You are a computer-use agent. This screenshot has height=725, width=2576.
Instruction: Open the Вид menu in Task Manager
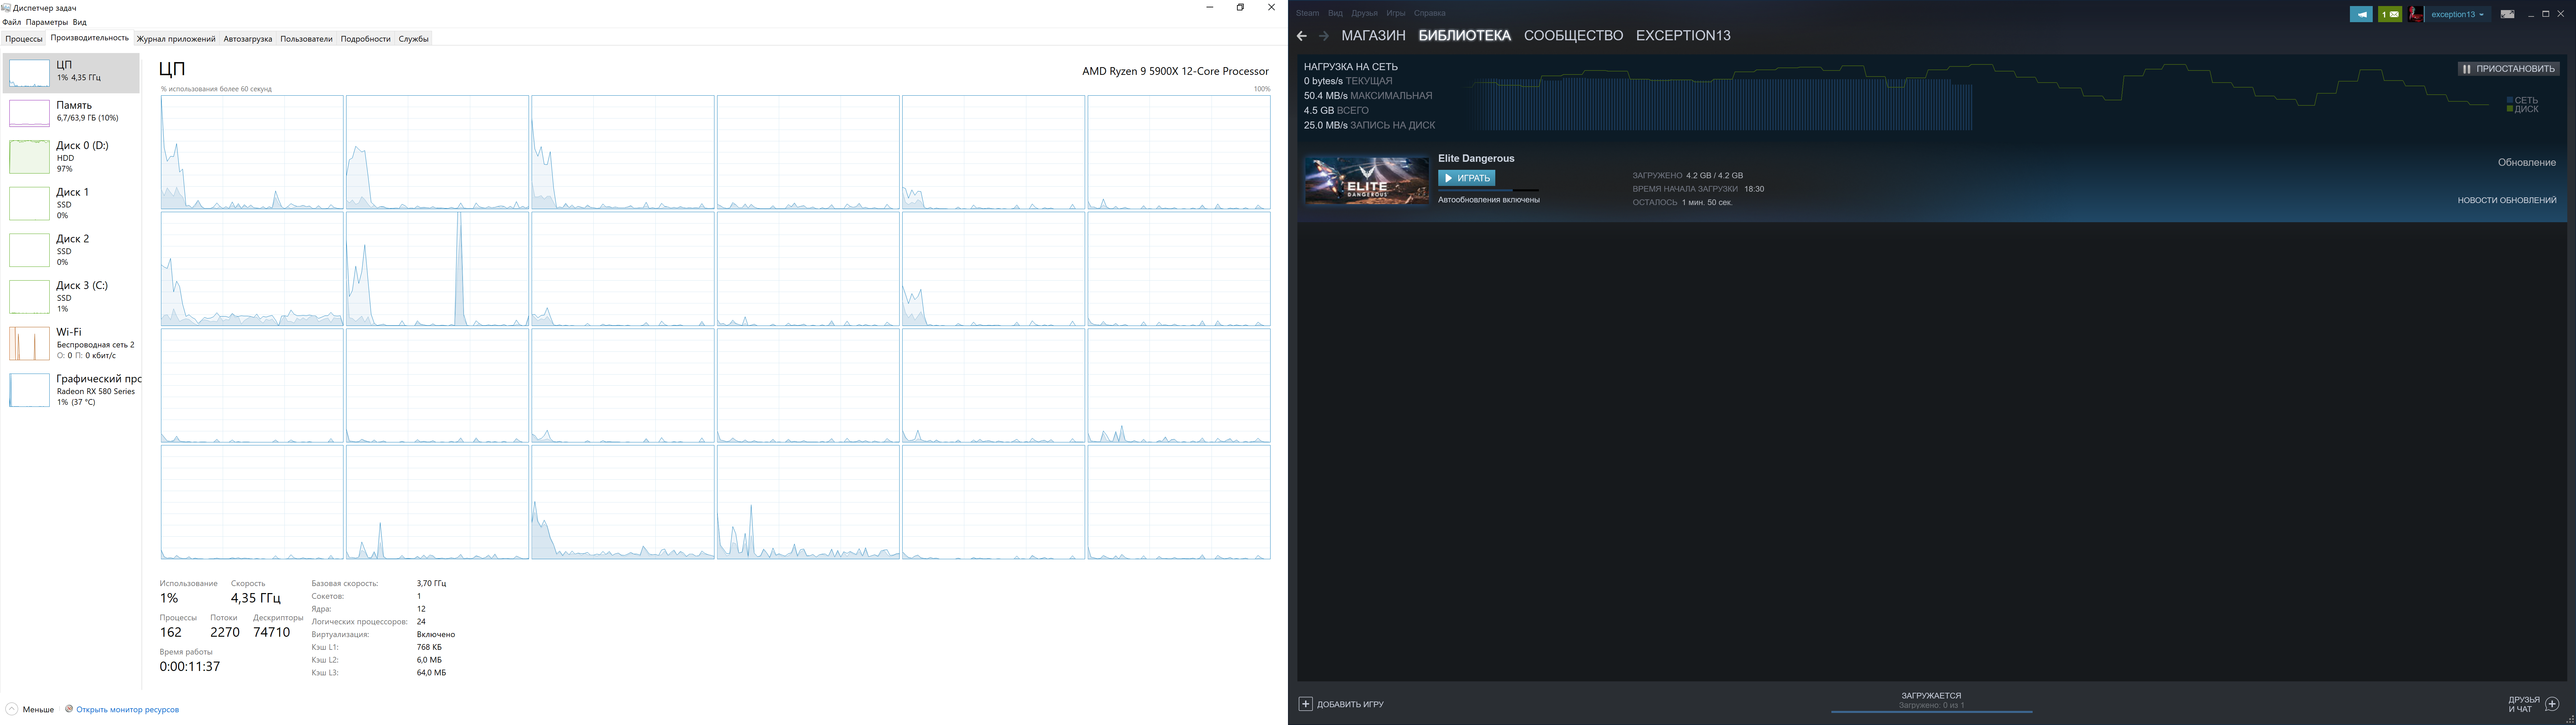click(79, 22)
